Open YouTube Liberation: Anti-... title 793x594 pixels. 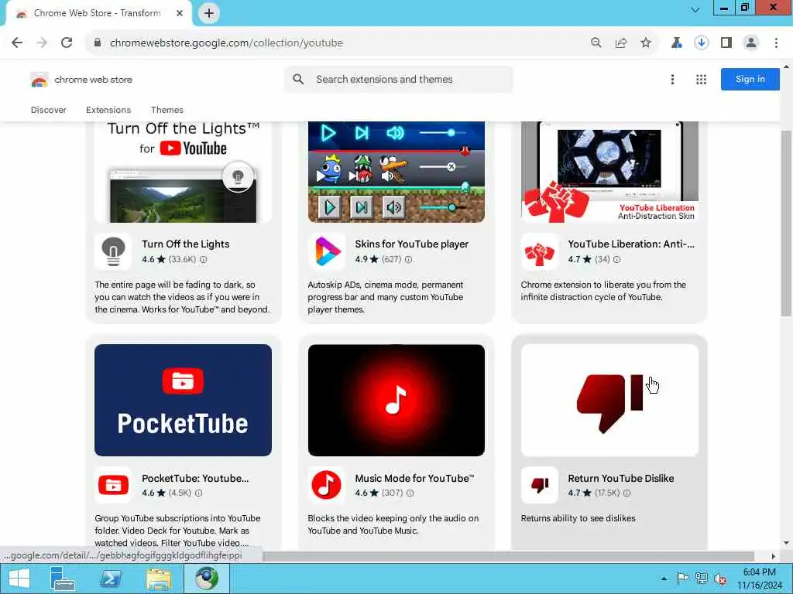[631, 244]
